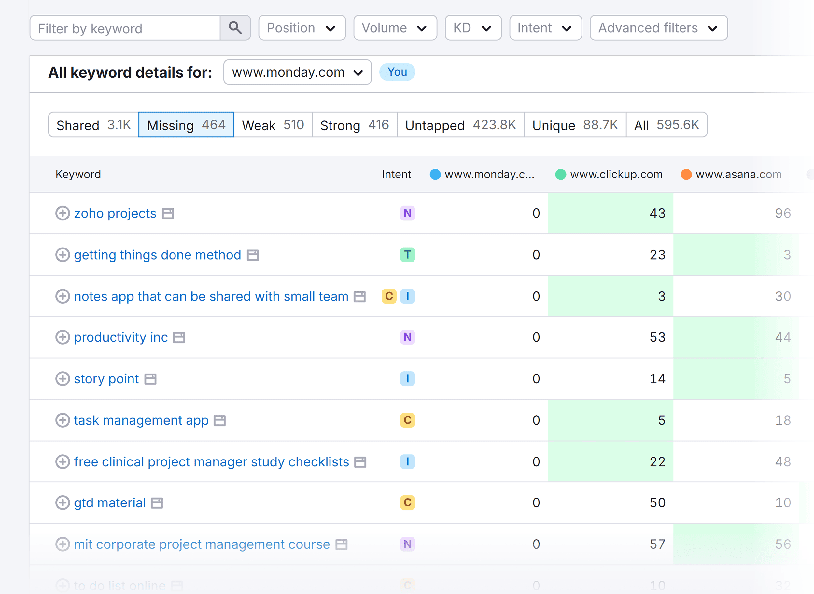Viewport: 814px width, 594px height.
Task: Open SERP snapshot for task management app
Action: point(220,420)
